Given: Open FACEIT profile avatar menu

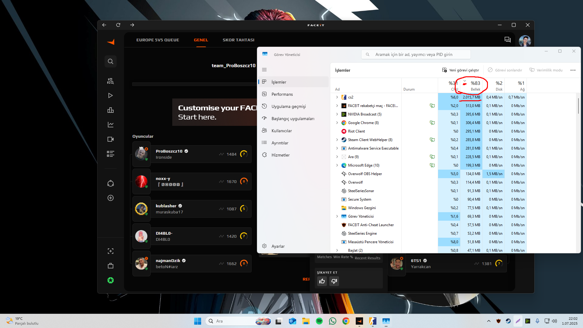Looking at the screenshot, I should click(525, 41).
